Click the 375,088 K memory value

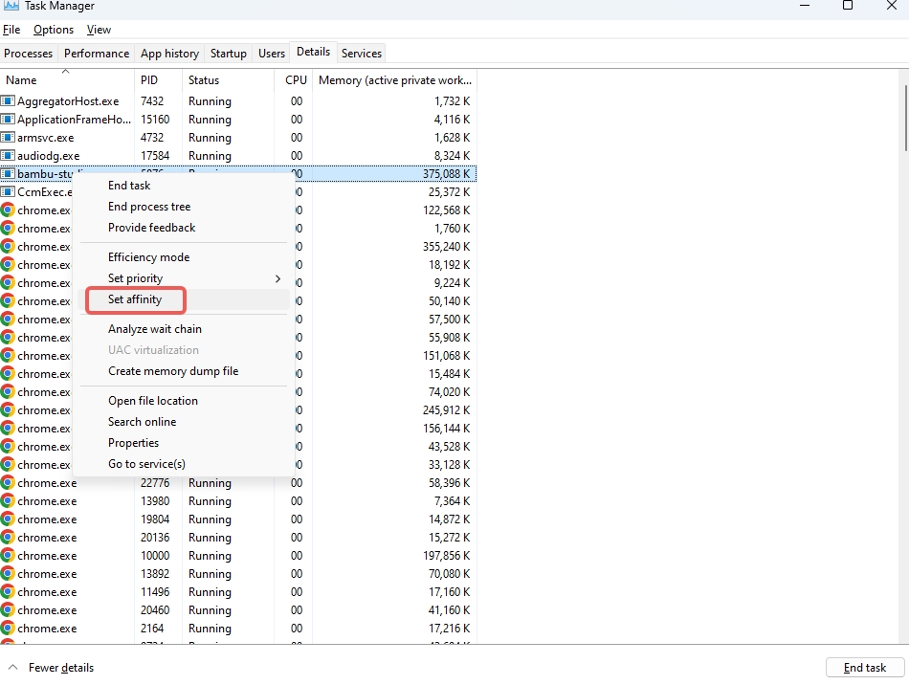pyautogui.click(x=447, y=174)
